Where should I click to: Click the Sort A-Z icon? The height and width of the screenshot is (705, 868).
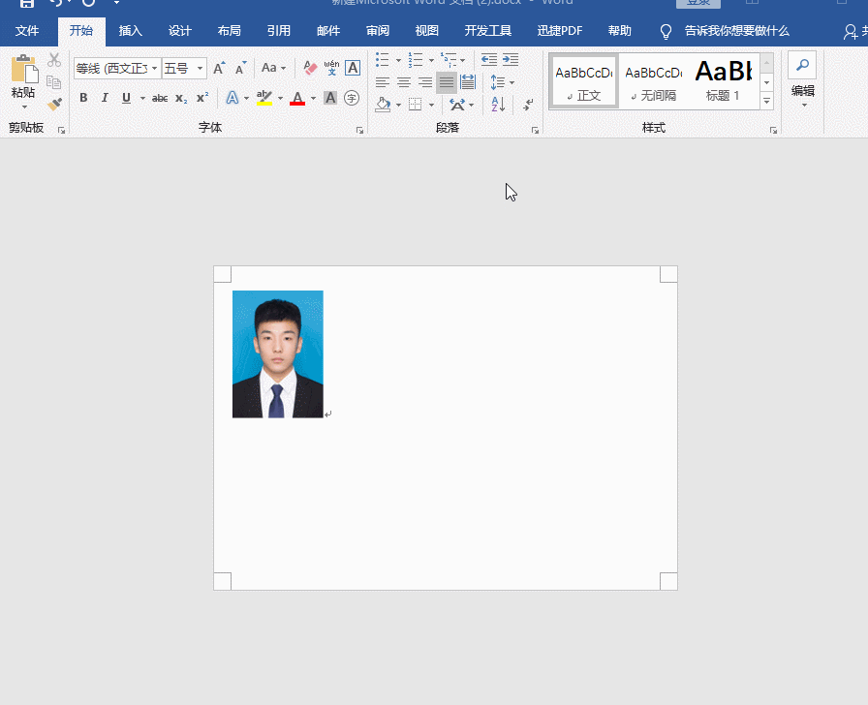point(498,104)
